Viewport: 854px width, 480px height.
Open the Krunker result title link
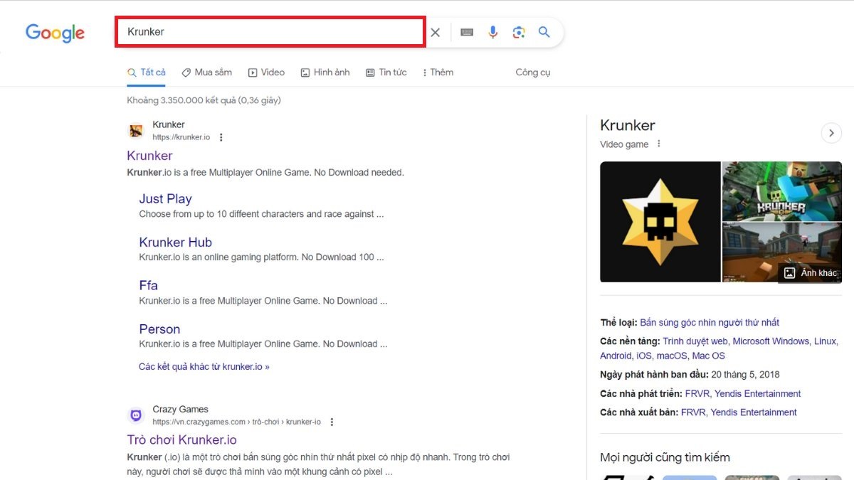tap(150, 156)
